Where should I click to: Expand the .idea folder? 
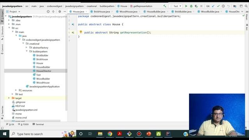coord(9,20)
